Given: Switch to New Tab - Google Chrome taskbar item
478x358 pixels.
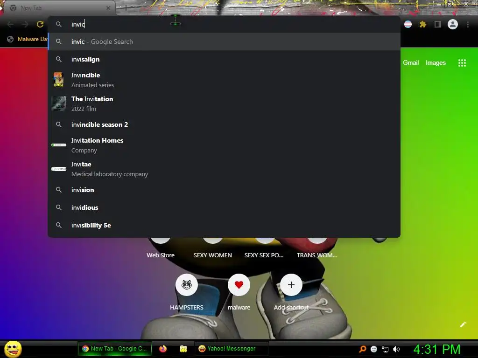Looking at the screenshot, I should pyautogui.click(x=114, y=349).
